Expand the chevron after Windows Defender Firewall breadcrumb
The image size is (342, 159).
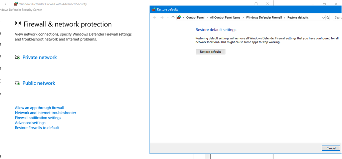[285, 18]
